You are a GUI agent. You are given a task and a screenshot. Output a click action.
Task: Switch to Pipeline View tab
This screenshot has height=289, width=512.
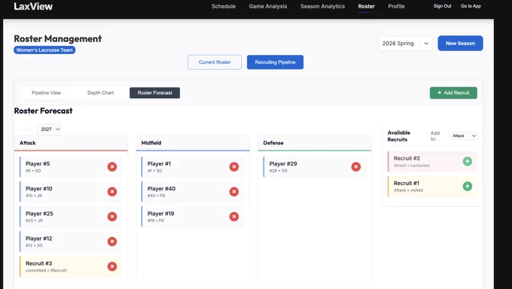click(46, 93)
